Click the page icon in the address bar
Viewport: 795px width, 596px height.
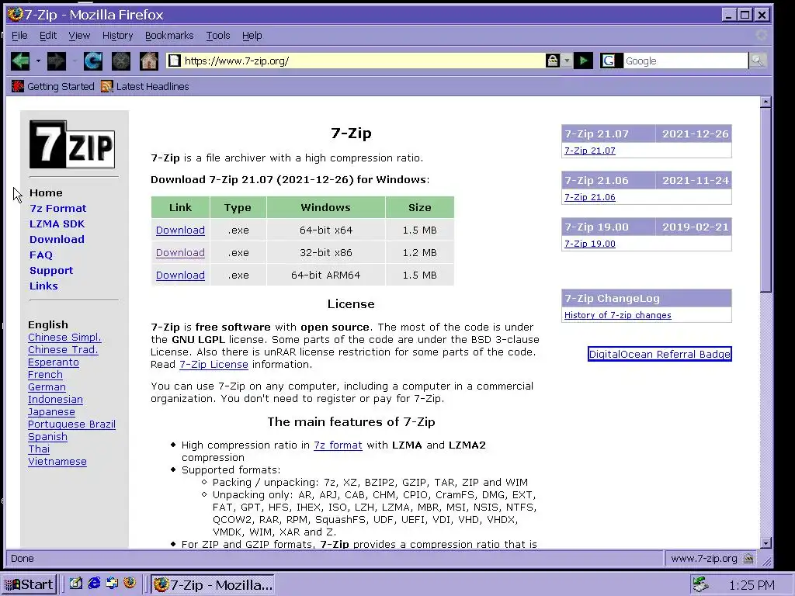(175, 61)
